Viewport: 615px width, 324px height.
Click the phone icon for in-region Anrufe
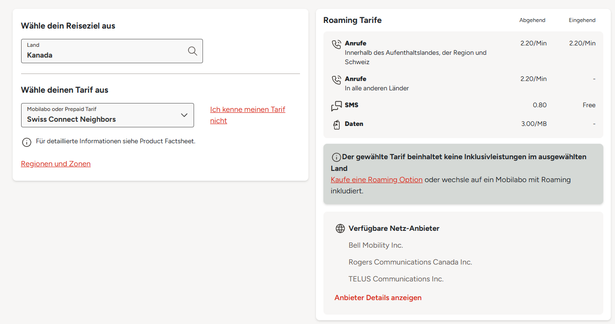(336, 44)
